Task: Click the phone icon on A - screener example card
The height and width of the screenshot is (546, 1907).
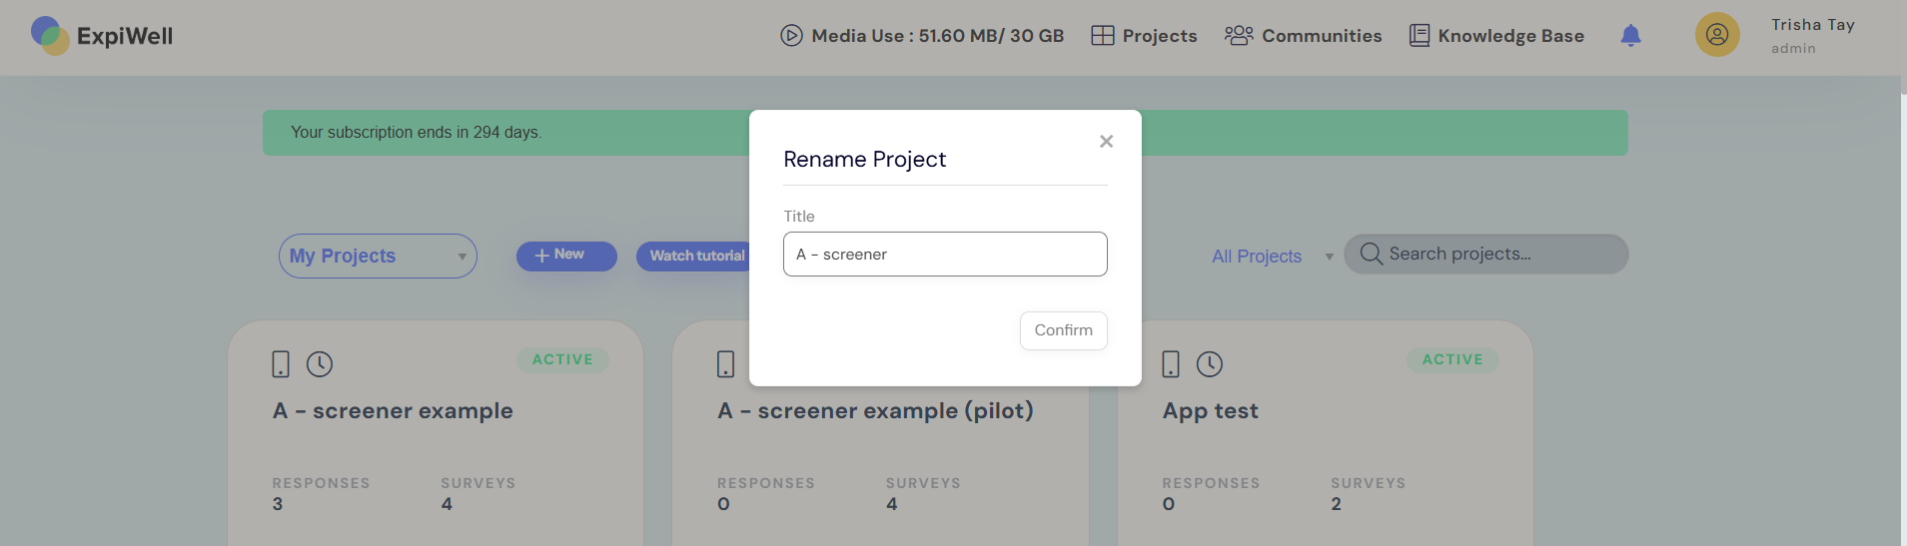Action: 281,364
